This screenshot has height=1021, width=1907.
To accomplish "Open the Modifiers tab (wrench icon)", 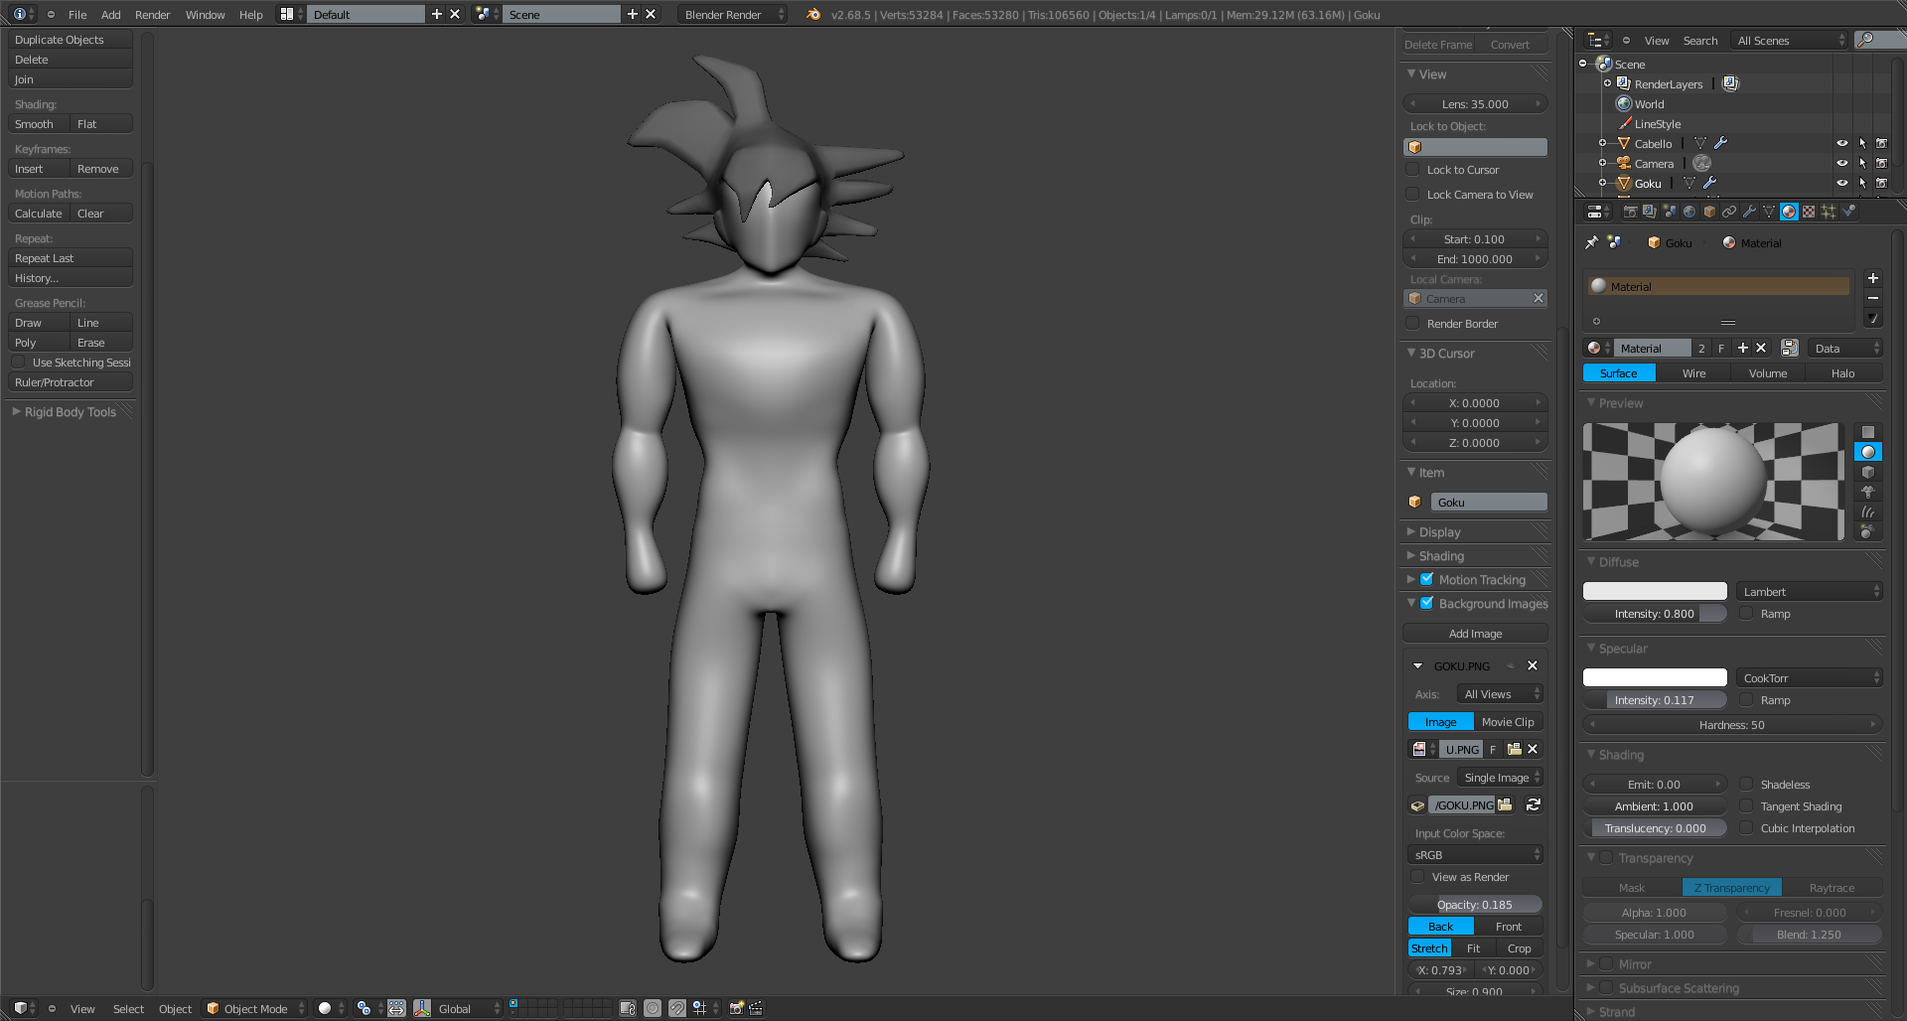I will point(1749,212).
